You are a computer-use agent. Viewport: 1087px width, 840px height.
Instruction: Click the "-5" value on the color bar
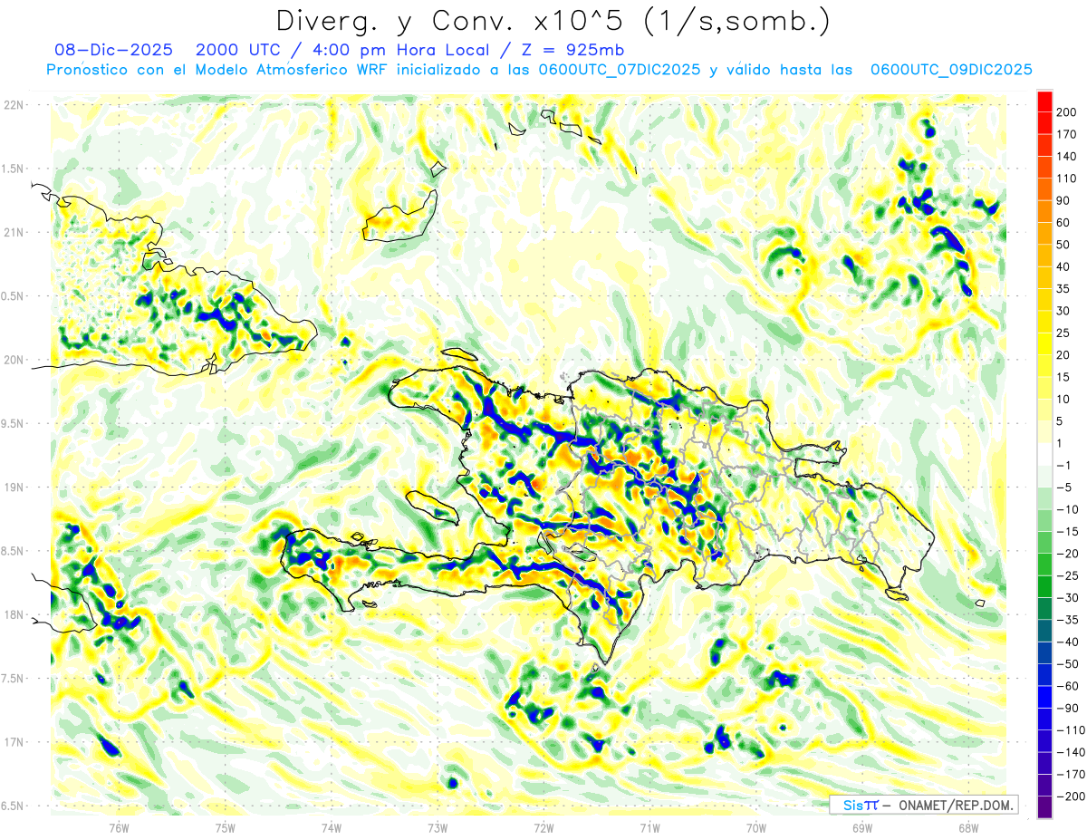point(1066,488)
